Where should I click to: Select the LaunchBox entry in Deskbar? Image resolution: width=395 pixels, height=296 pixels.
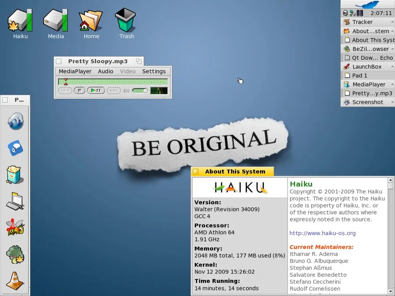click(367, 67)
